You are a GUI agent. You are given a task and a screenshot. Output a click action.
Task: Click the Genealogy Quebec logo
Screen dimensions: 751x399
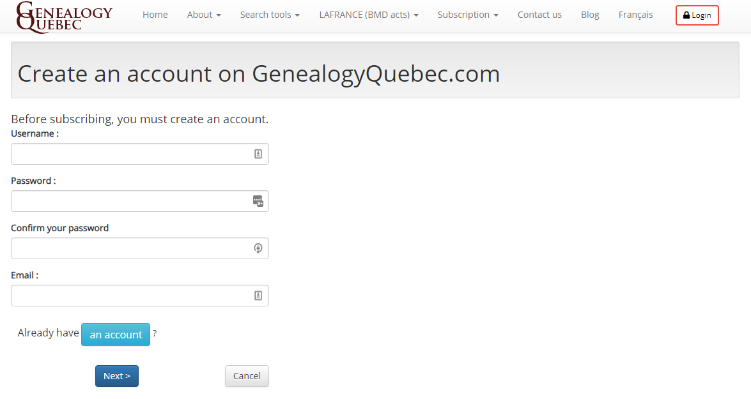64,17
